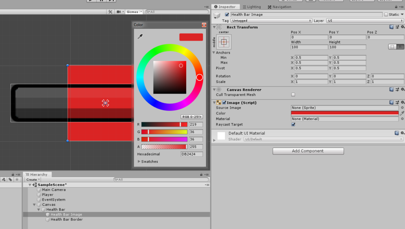Open the Rect Transform gear settings menu
This screenshot has width=405, height=229.
[x=402, y=27]
